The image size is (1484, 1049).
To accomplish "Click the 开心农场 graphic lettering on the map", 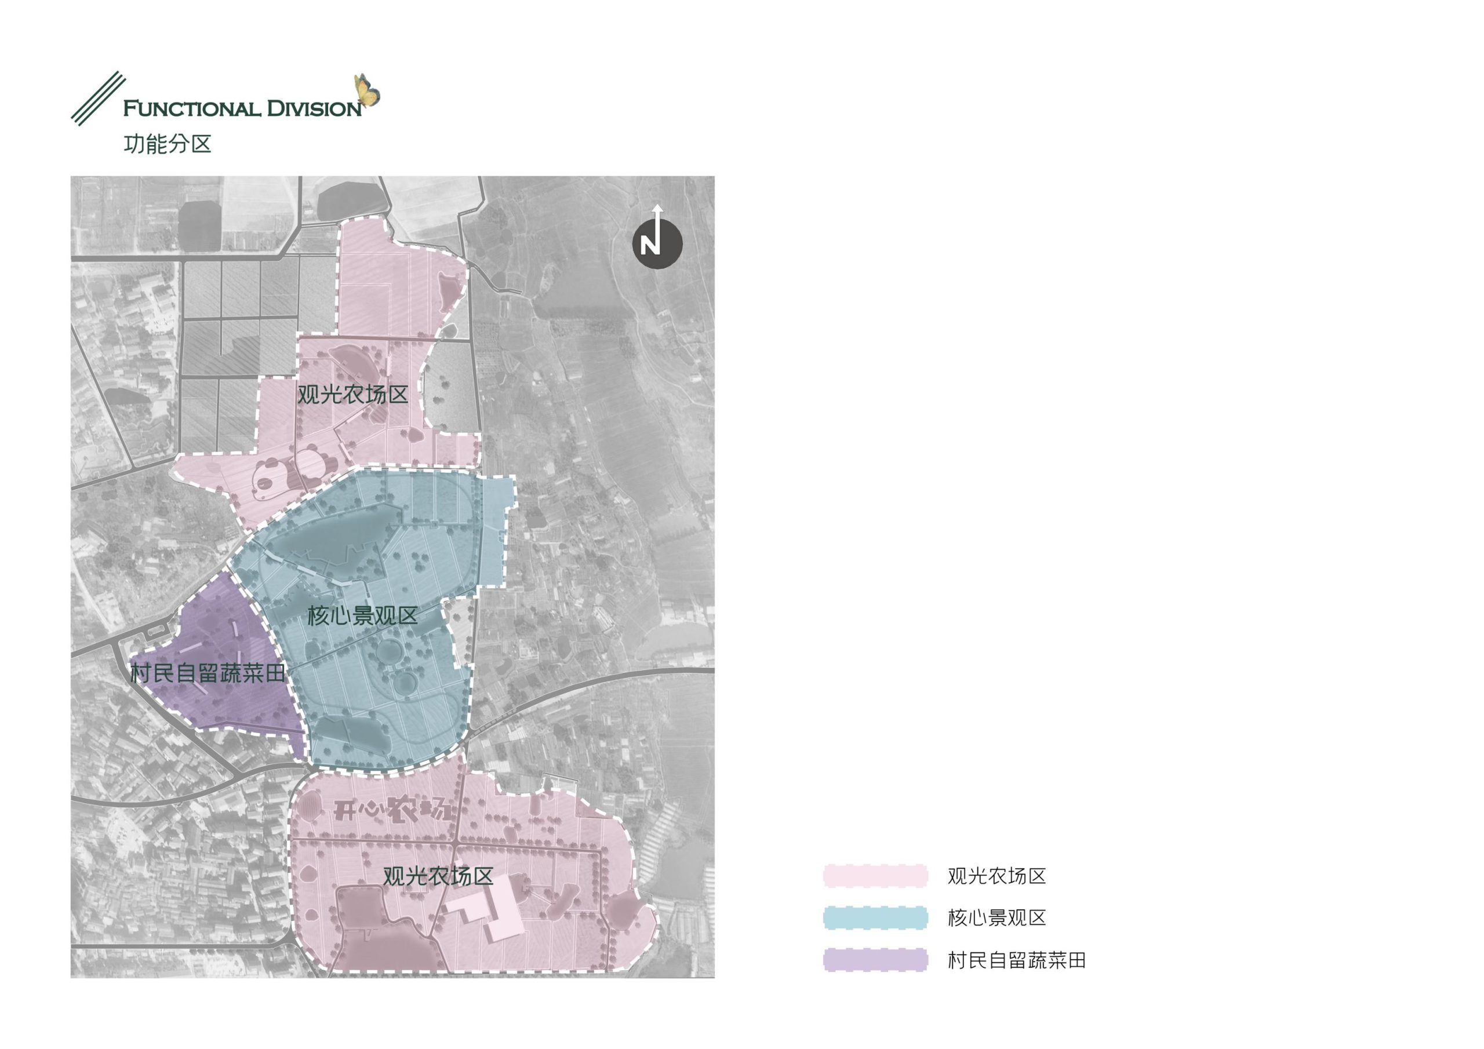I will pyautogui.click(x=392, y=810).
